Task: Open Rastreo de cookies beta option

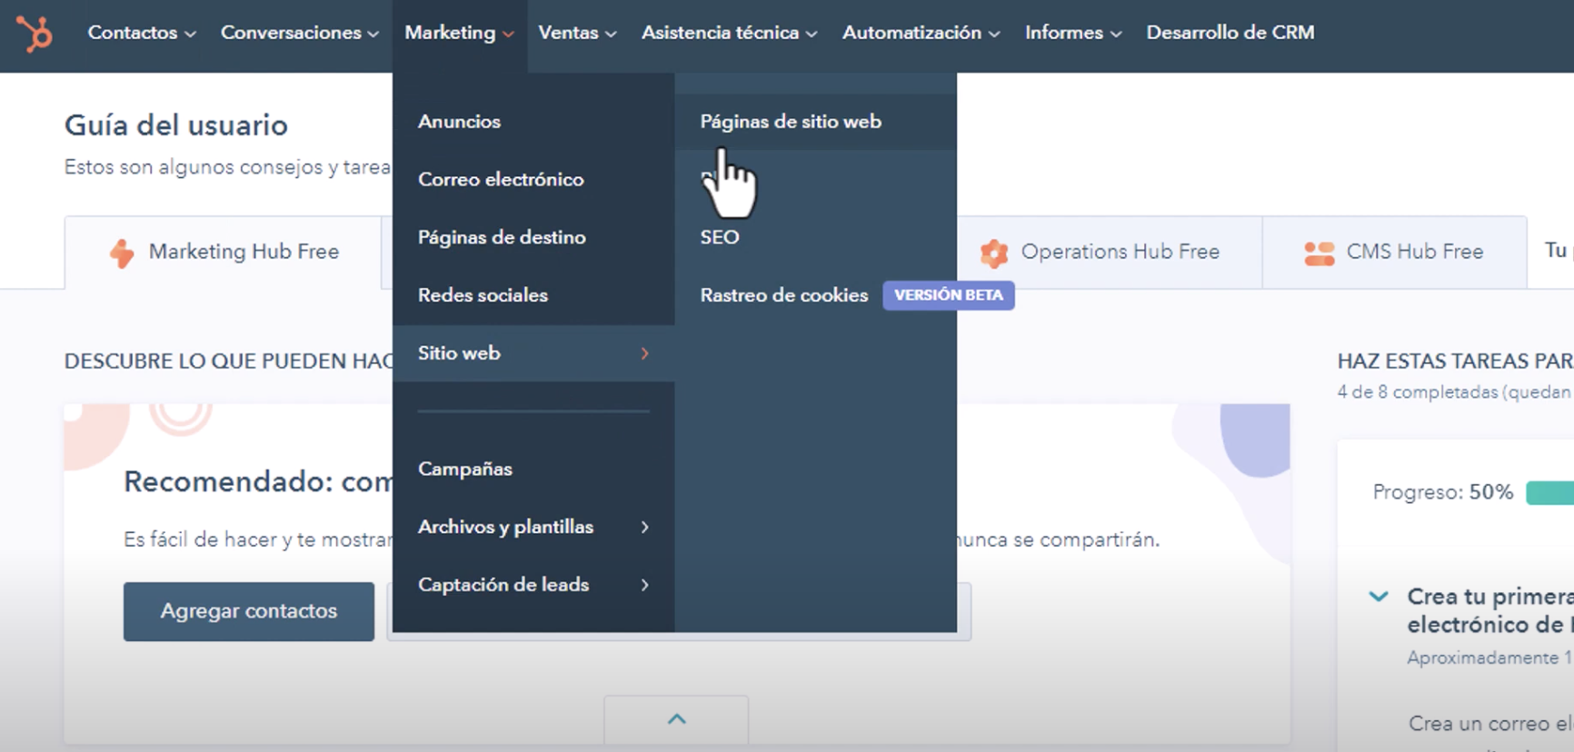Action: (x=783, y=295)
